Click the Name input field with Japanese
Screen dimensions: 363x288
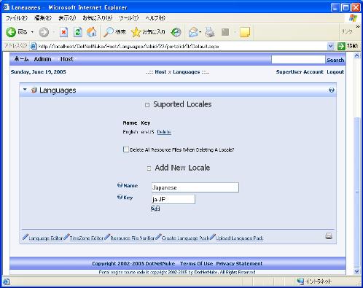pos(195,187)
